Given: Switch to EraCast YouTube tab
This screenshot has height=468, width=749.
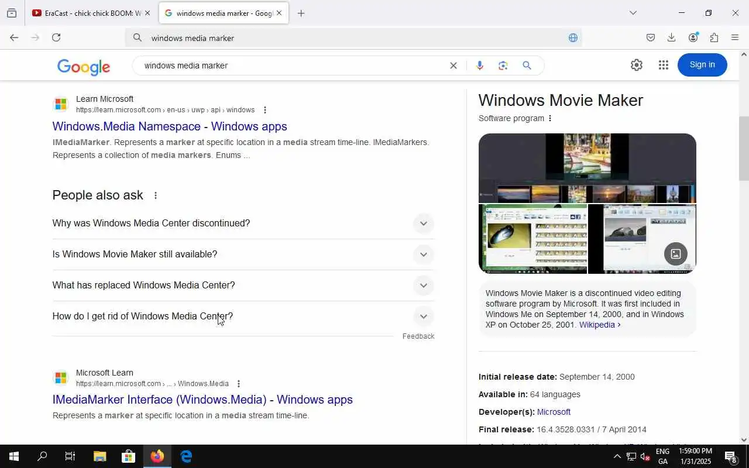Looking at the screenshot, I should 92,13.
